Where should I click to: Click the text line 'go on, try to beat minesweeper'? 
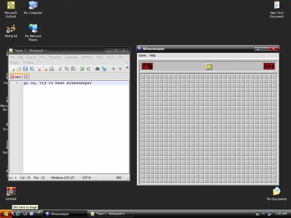[57, 83]
